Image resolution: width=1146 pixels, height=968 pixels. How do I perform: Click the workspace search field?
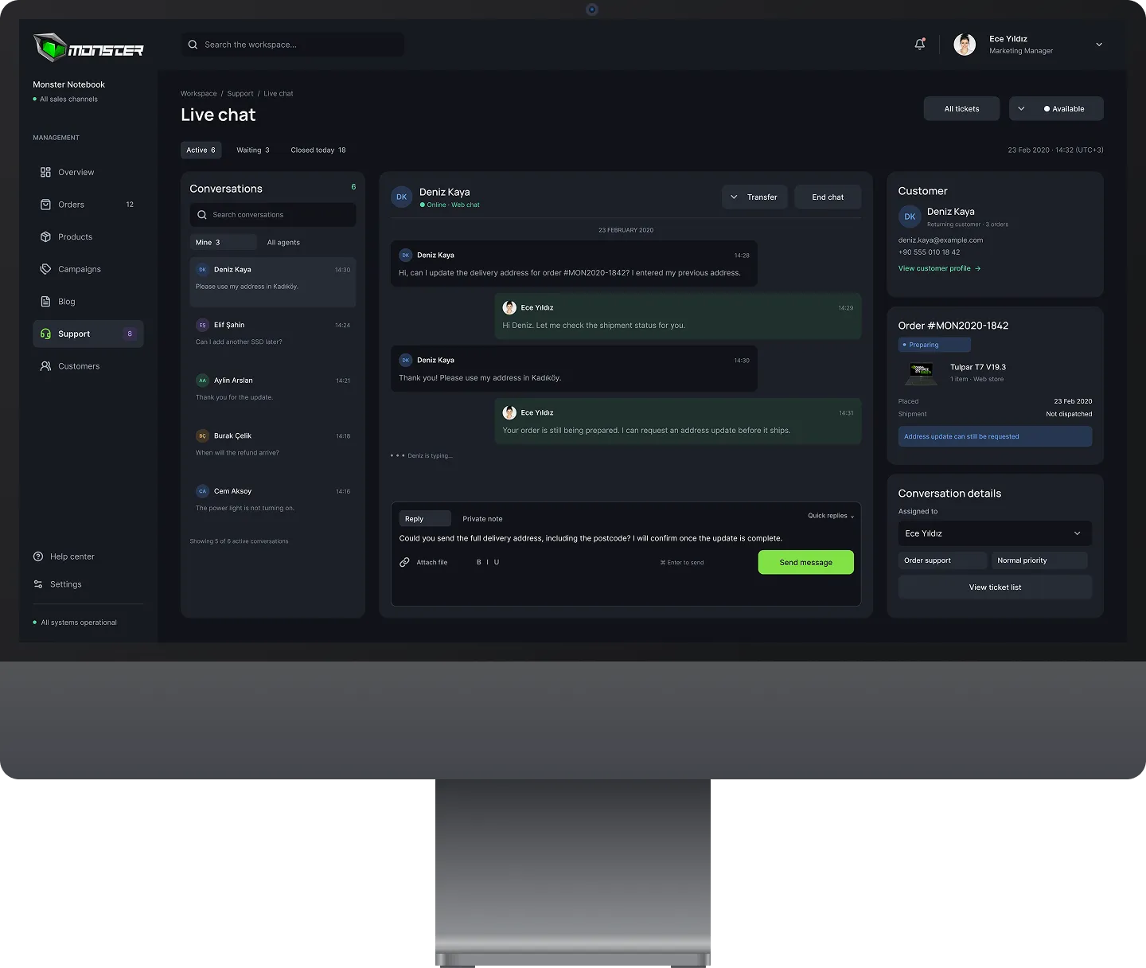pyautogui.click(x=293, y=45)
